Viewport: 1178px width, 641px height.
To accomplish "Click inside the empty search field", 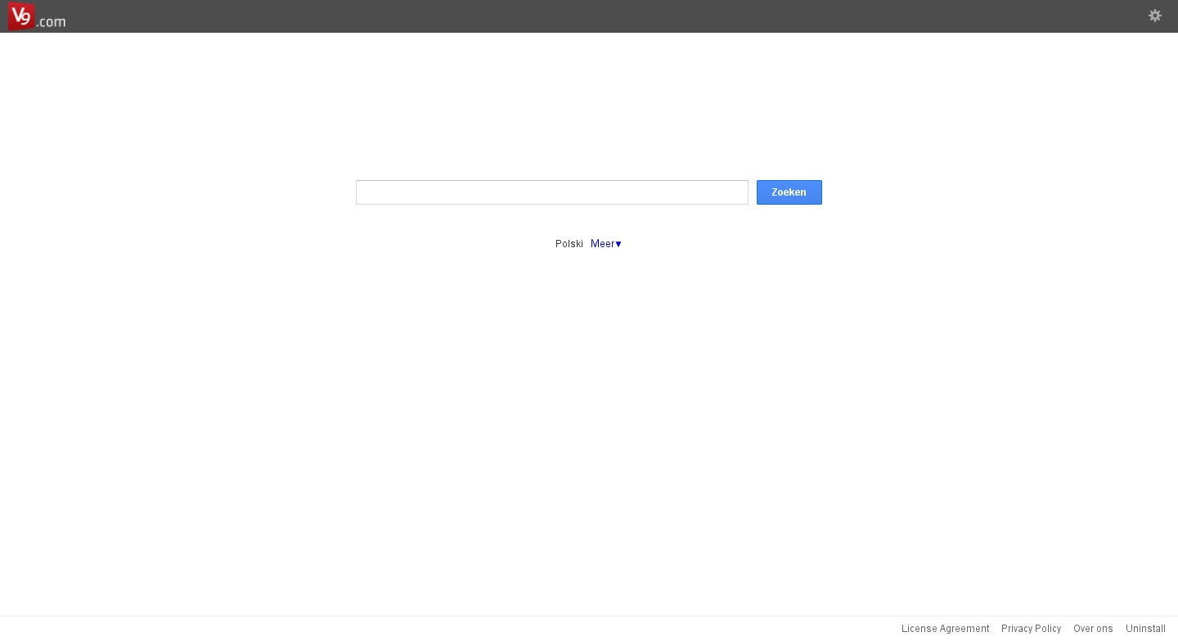I will (x=551, y=192).
